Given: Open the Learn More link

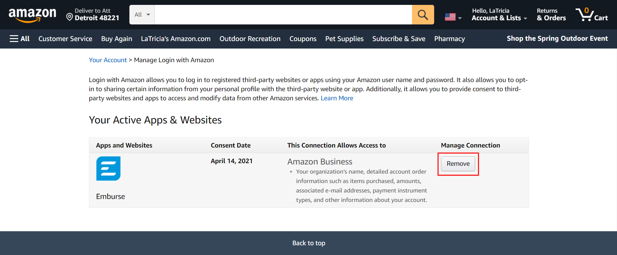Looking at the screenshot, I should [x=337, y=98].
